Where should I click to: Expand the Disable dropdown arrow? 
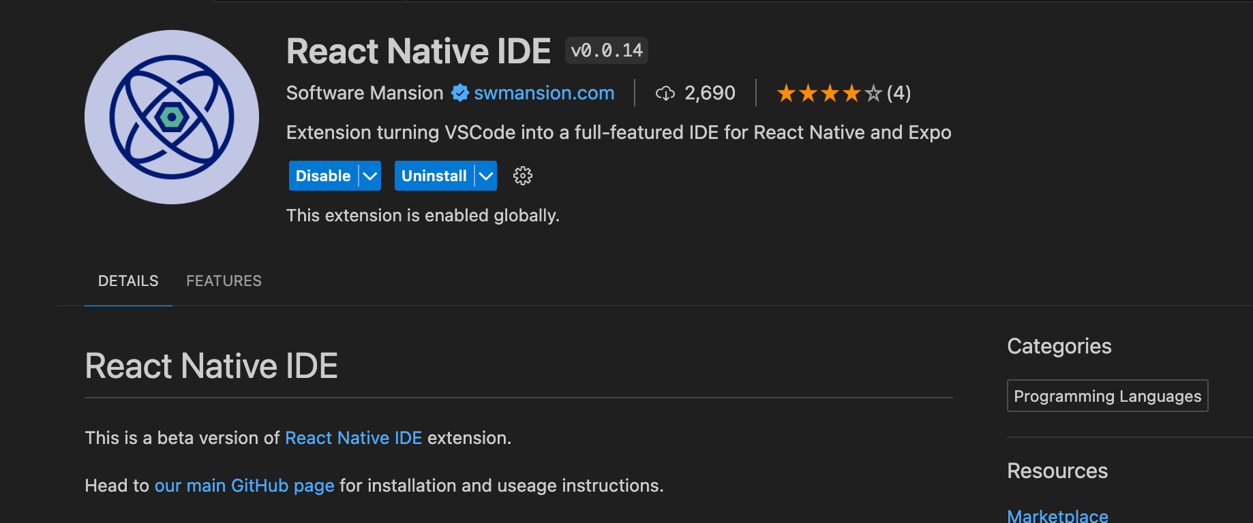click(x=370, y=176)
